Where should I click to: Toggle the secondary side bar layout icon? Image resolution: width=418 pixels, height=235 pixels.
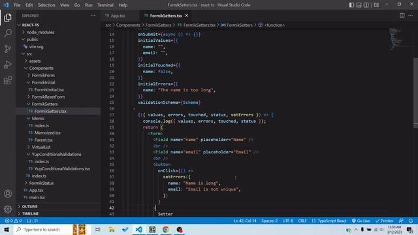[x=366, y=5]
